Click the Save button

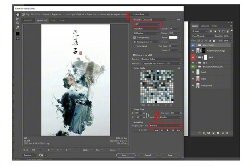point(126,155)
